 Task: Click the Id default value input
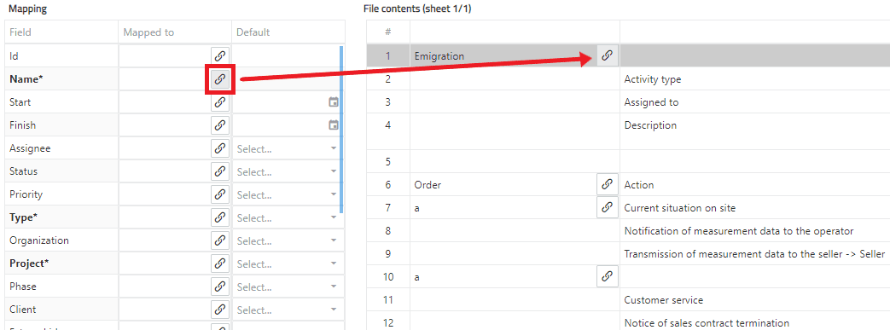286,56
